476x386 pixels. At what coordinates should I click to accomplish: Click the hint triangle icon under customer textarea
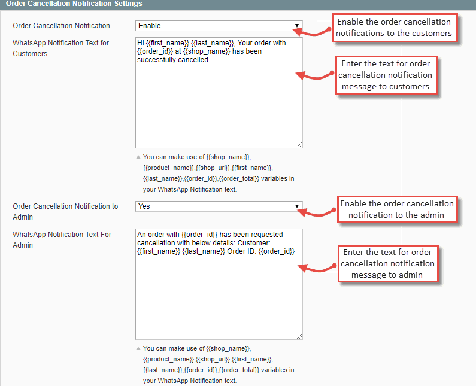pos(138,157)
